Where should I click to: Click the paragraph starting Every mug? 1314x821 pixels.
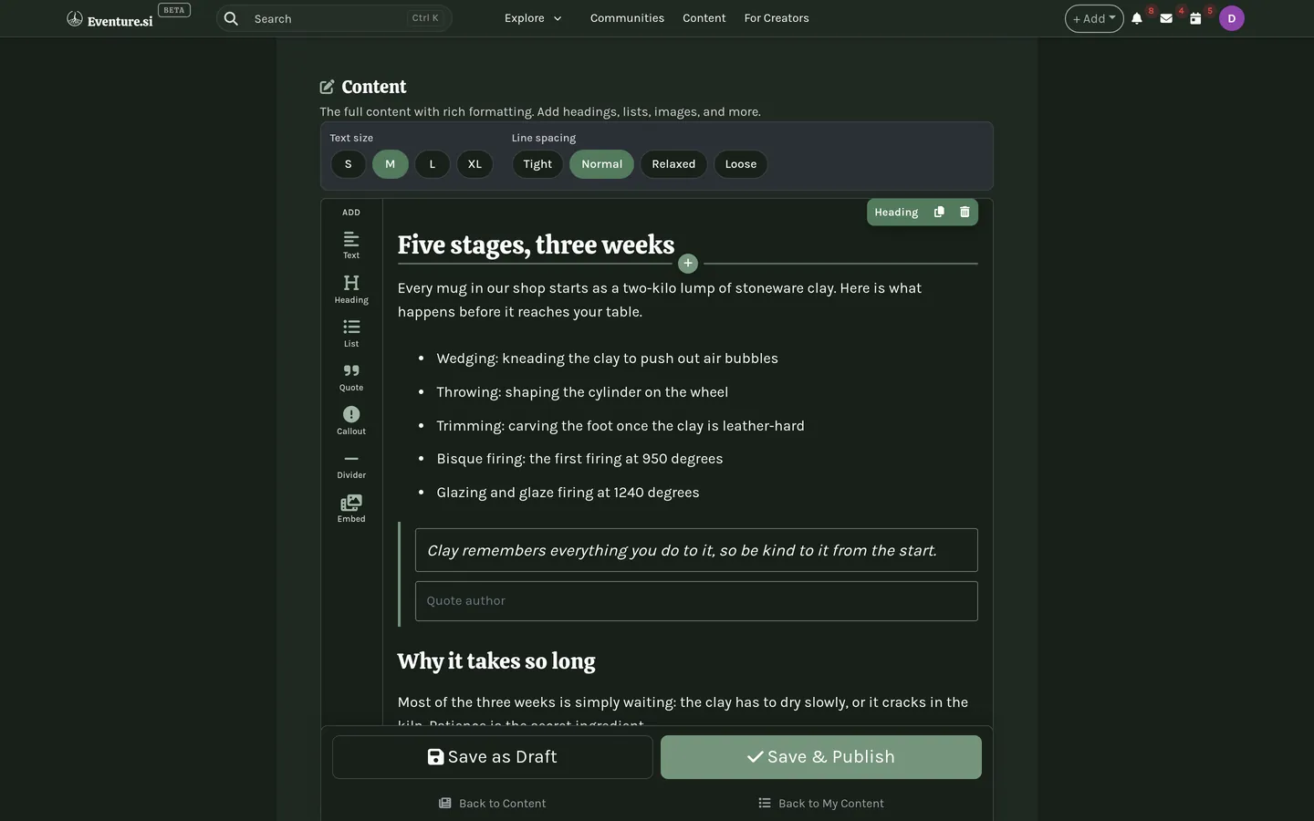click(x=660, y=300)
